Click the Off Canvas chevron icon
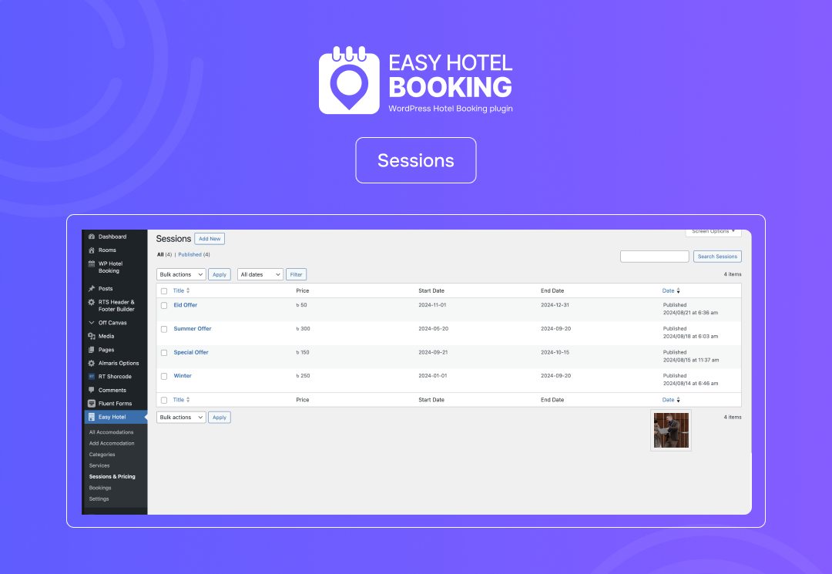 pos(91,323)
